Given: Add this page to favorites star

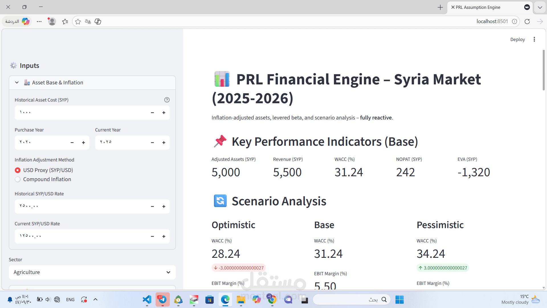Looking at the screenshot, I should (78, 21).
